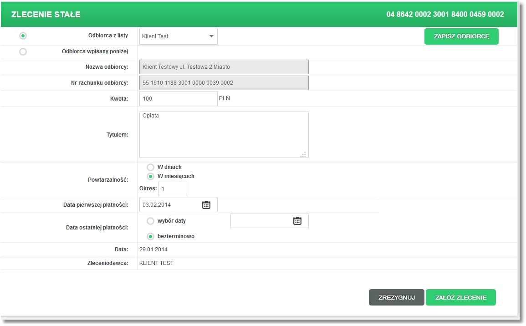Click the 'Kwota' amount field
526x326 pixels.
[179, 99]
